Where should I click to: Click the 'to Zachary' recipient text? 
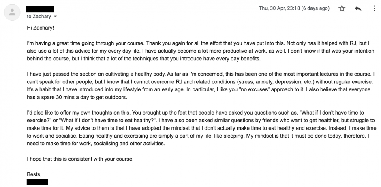[39, 17]
